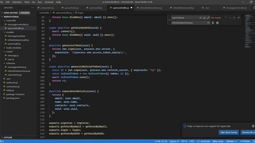This screenshot has width=255, height=143.
Task: Open the Explorer more actions ellipsis
Action: (x=33, y=8)
